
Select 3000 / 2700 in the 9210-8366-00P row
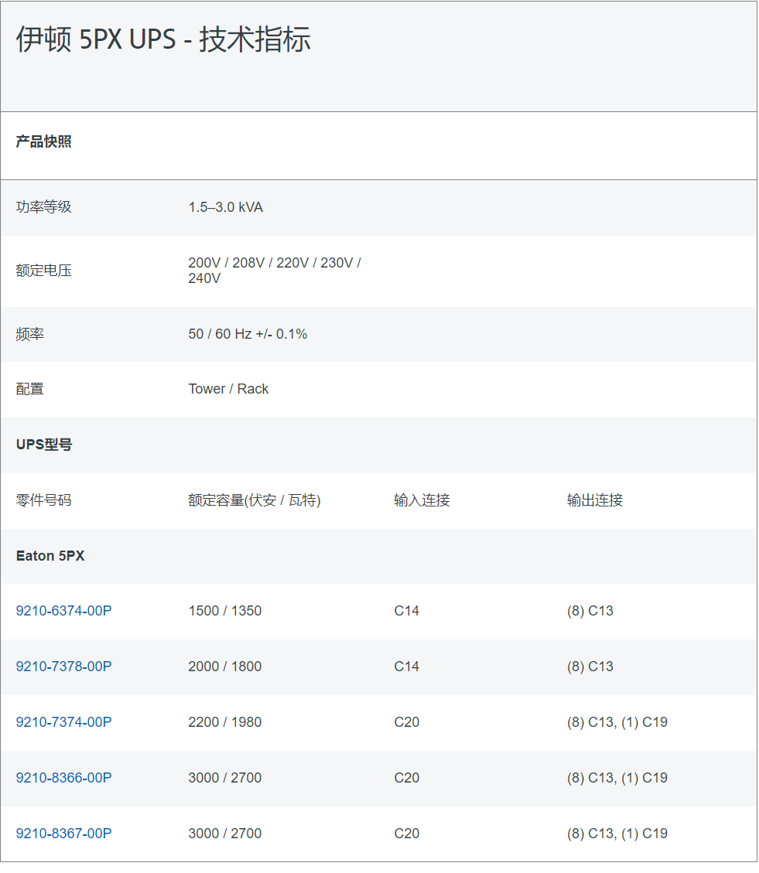225,778
